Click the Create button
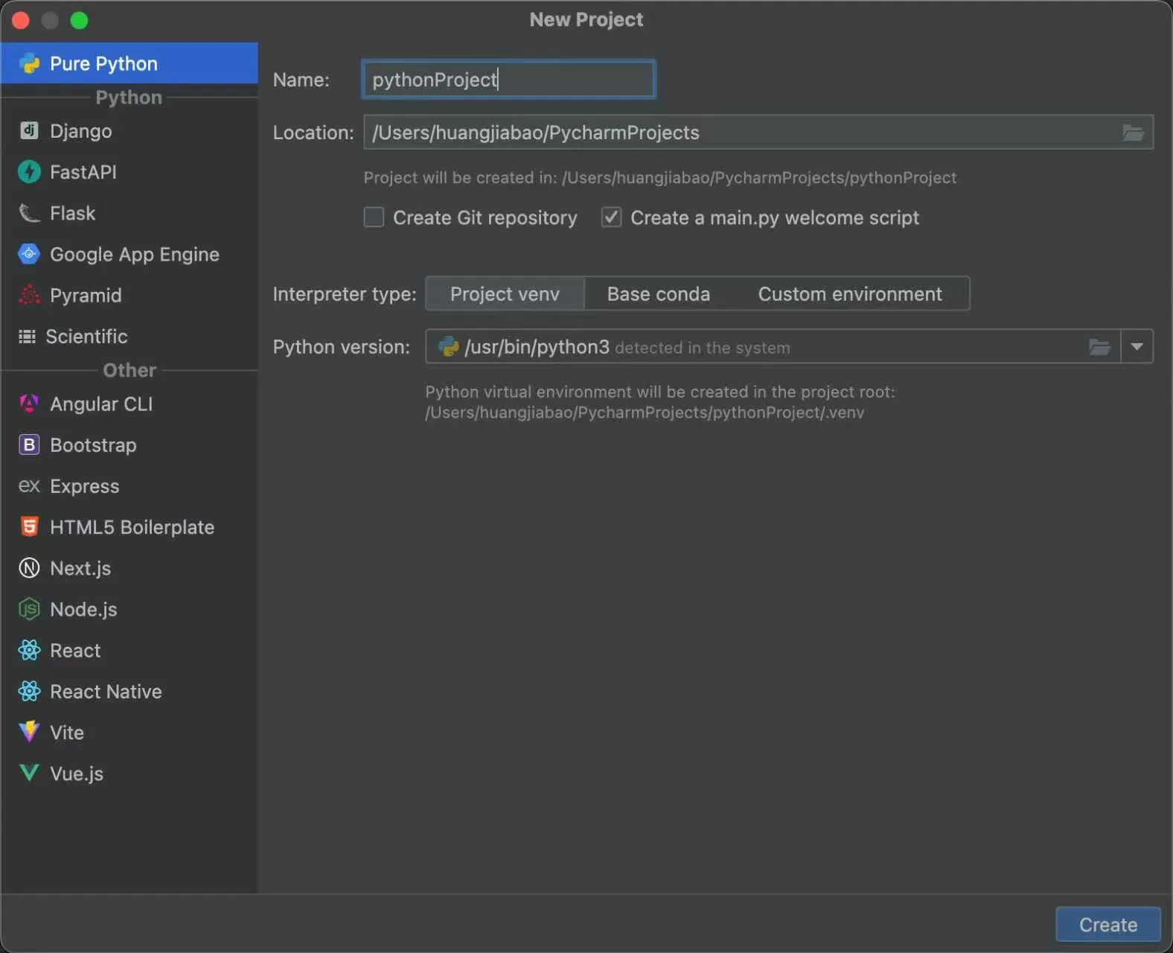 pos(1108,925)
